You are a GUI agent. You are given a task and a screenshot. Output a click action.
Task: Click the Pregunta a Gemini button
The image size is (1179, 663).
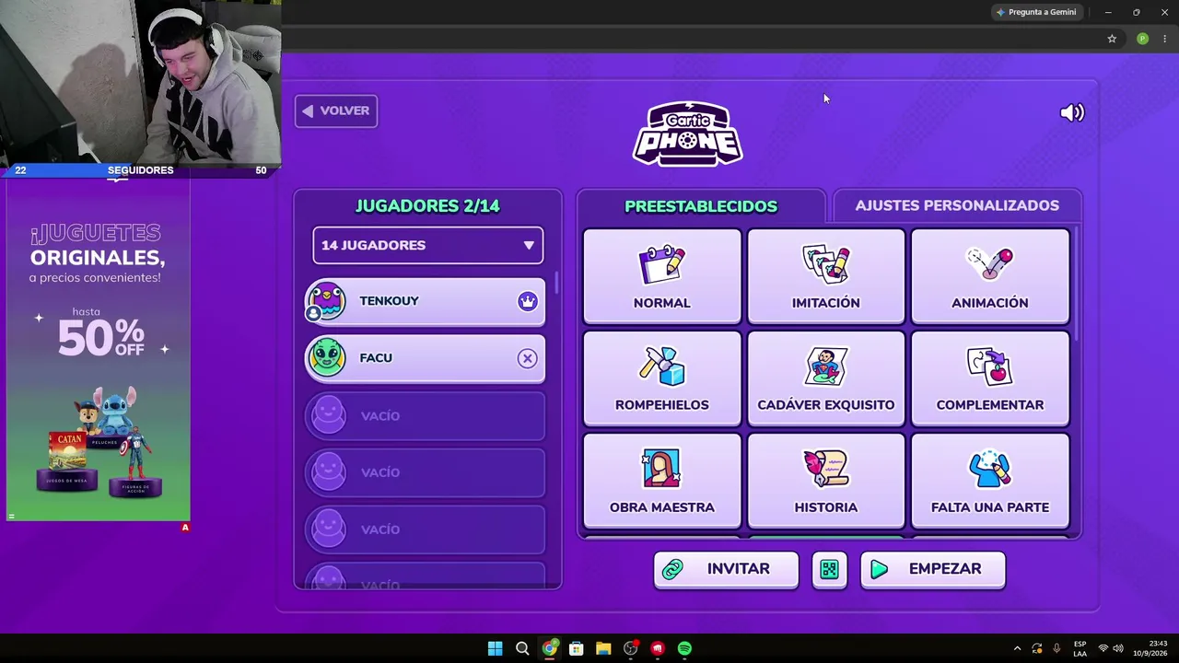point(1036,12)
